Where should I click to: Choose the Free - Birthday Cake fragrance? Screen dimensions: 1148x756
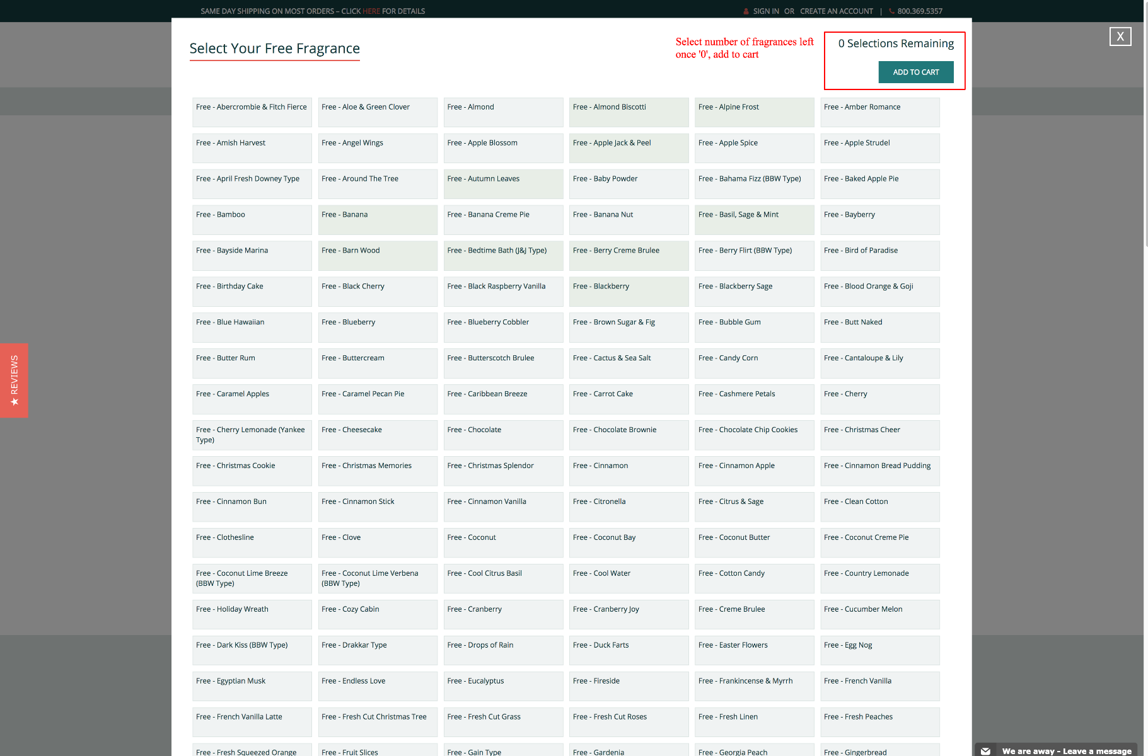tap(252, 292)
